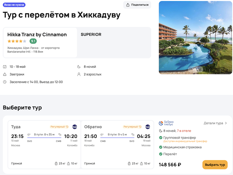
Task: Click airline logo in Обратно flight card
Action: point(148,127)
